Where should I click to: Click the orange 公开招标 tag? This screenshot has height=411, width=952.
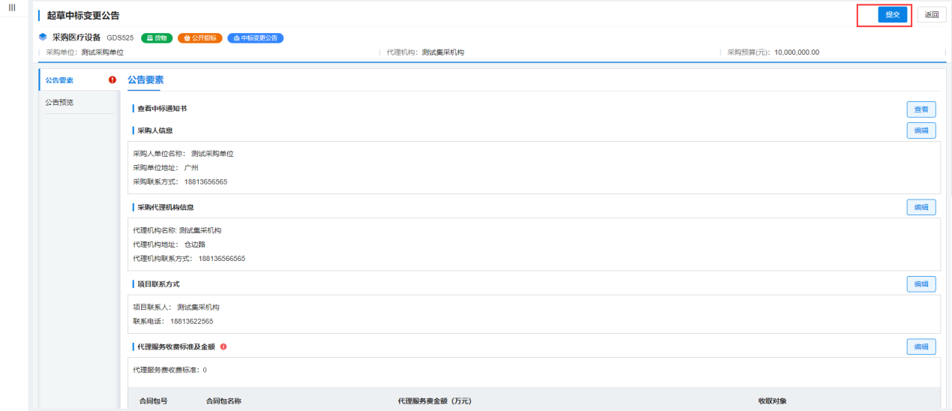click(200, 38)
